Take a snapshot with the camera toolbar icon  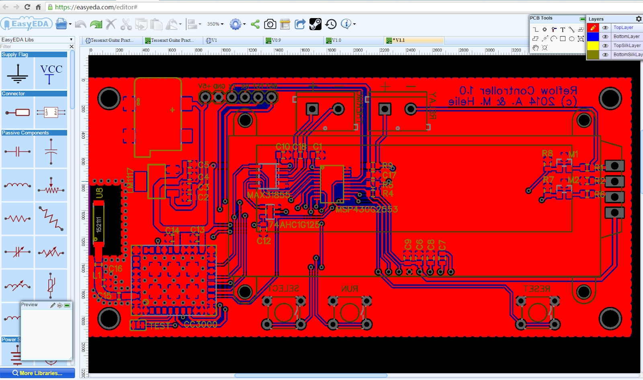pos(270,24)
